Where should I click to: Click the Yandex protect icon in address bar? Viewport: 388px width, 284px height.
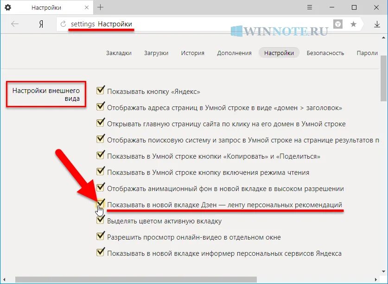tap(338, 24)
